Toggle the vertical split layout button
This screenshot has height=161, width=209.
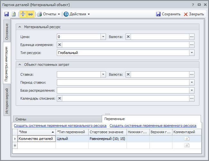(23, 14)
